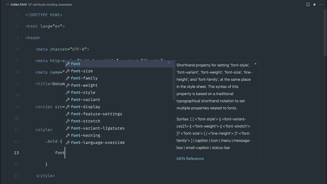Click the split editor icon
Viewport: 327px width, 184px height.
tap(308, 5)
